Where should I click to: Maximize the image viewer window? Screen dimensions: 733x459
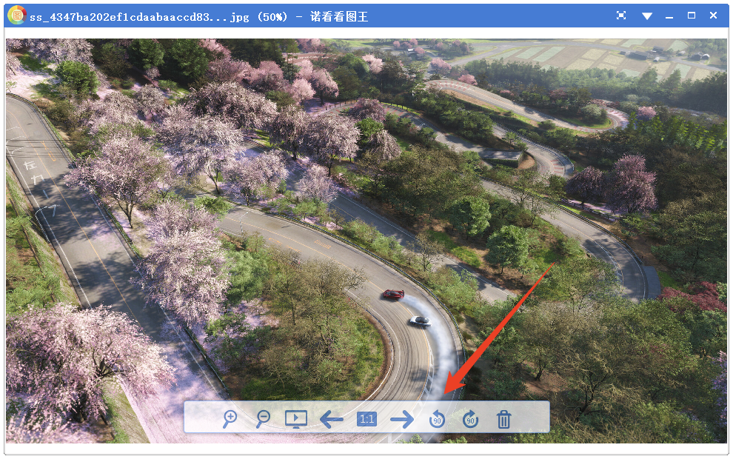(692, 16)
